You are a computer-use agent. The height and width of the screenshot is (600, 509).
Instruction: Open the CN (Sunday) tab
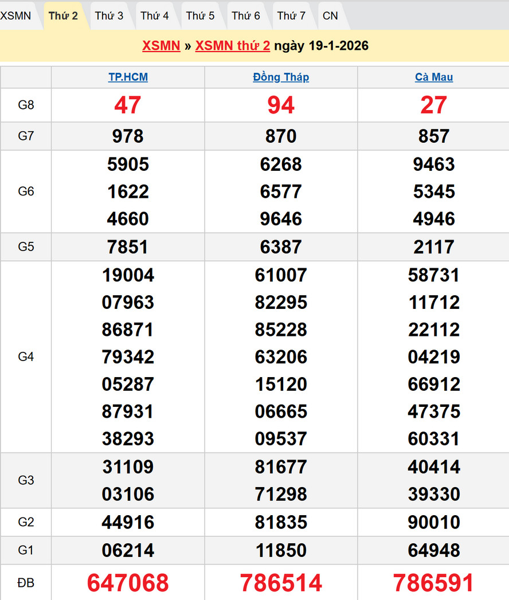click(x=330, y=15)
